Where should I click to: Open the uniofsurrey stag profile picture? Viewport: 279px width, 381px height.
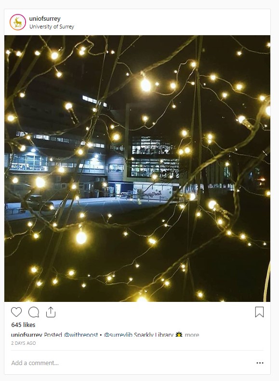tap(18, 22)
